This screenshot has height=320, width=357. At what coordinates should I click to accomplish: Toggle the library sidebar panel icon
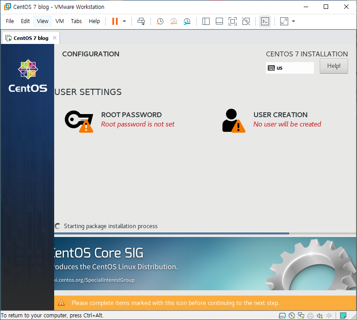coord(206,21)
